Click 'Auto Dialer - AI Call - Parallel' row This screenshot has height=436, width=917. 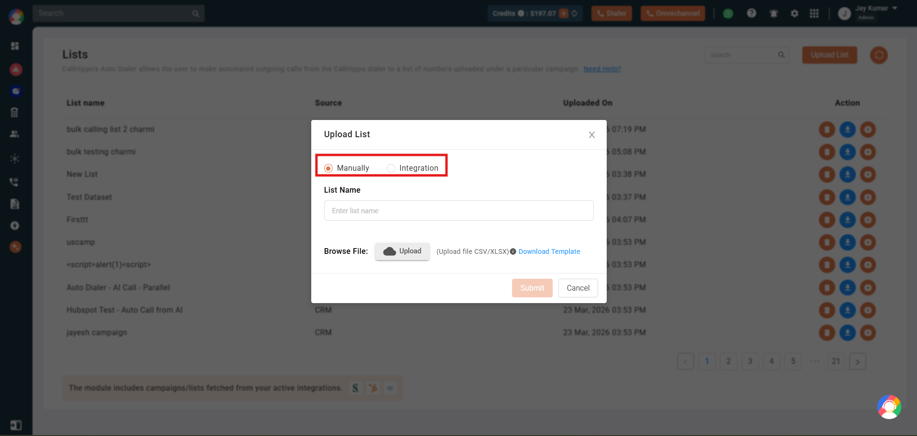point(118,287)
